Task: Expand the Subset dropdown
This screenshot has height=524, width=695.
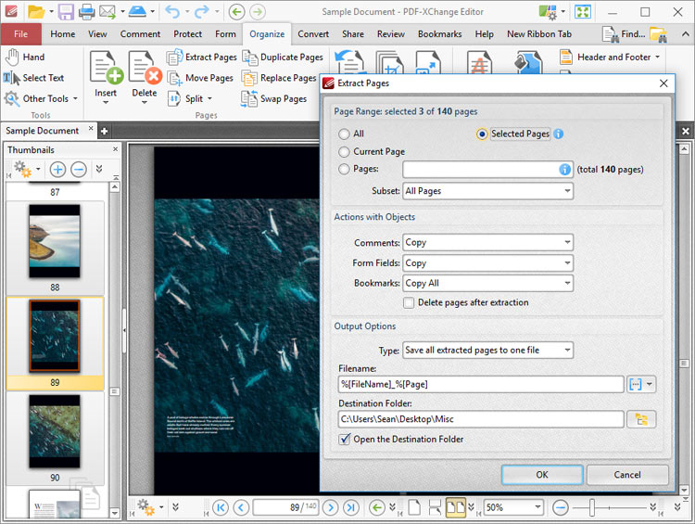Action: pyautogui.click(x=487, y=191)
